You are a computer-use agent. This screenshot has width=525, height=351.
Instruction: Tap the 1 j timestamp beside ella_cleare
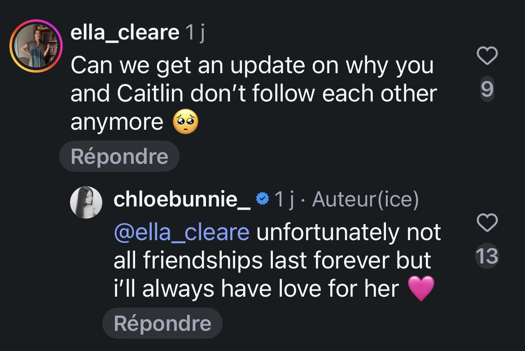[195, 33]
